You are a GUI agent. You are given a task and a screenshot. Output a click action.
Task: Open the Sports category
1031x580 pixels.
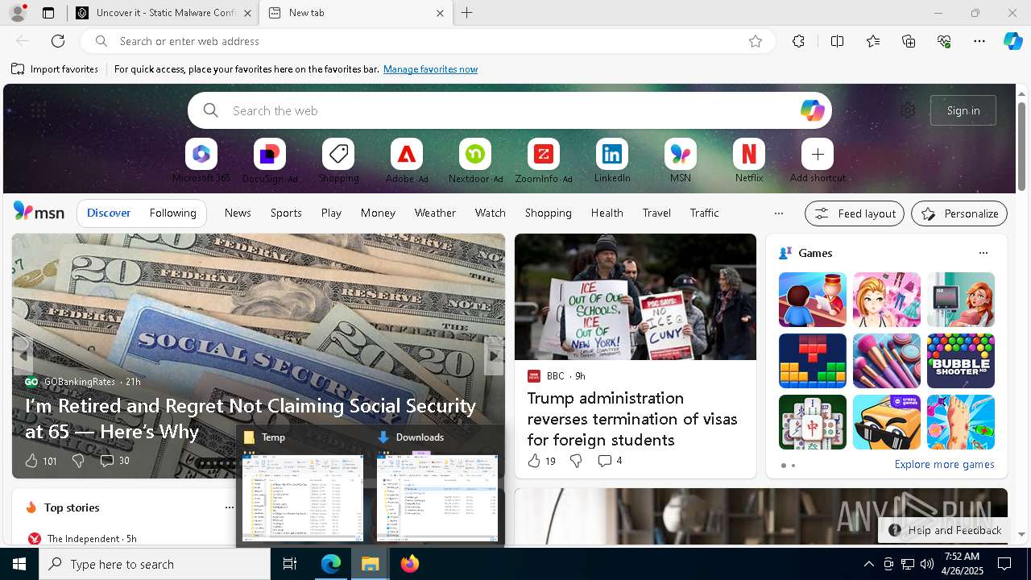coord(286,213)
